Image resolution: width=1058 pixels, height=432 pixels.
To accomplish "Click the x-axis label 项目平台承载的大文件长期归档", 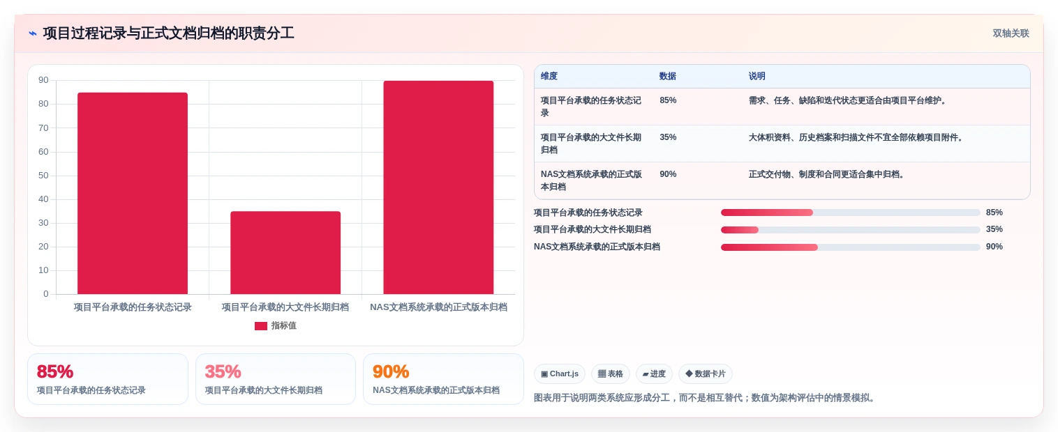I will [285, 307].
